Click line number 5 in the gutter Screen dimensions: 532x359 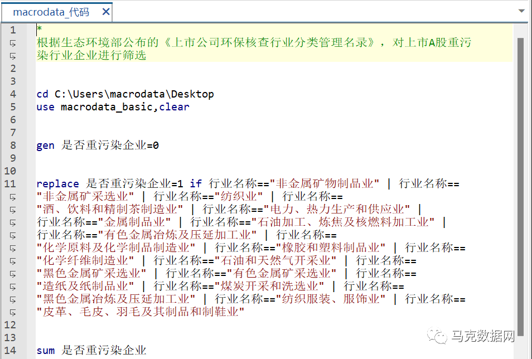13,106
